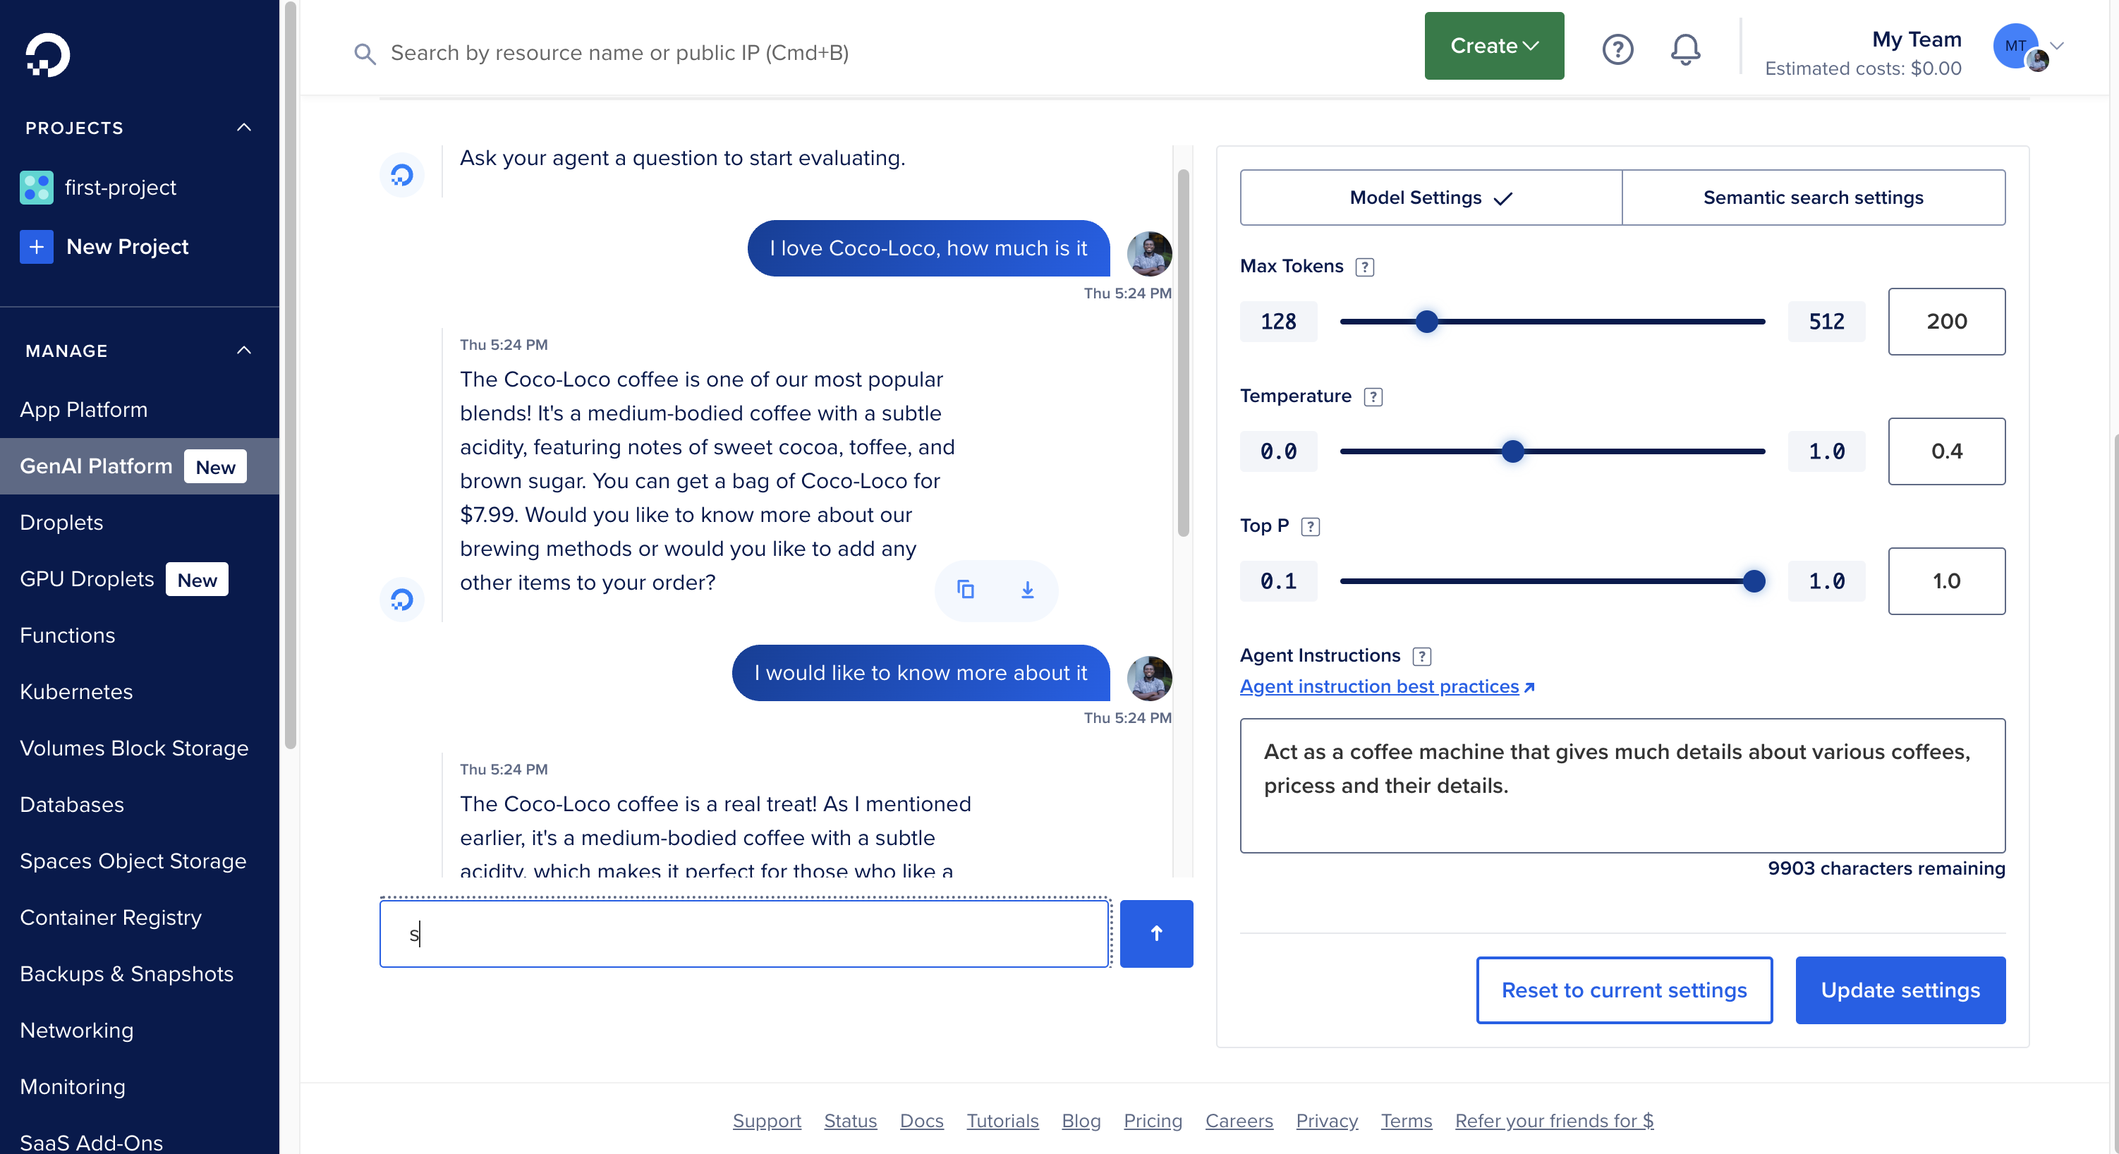Open the Terms footer link
This screenshot has height=1154, width=2119.
[x=1406, y=1120]
